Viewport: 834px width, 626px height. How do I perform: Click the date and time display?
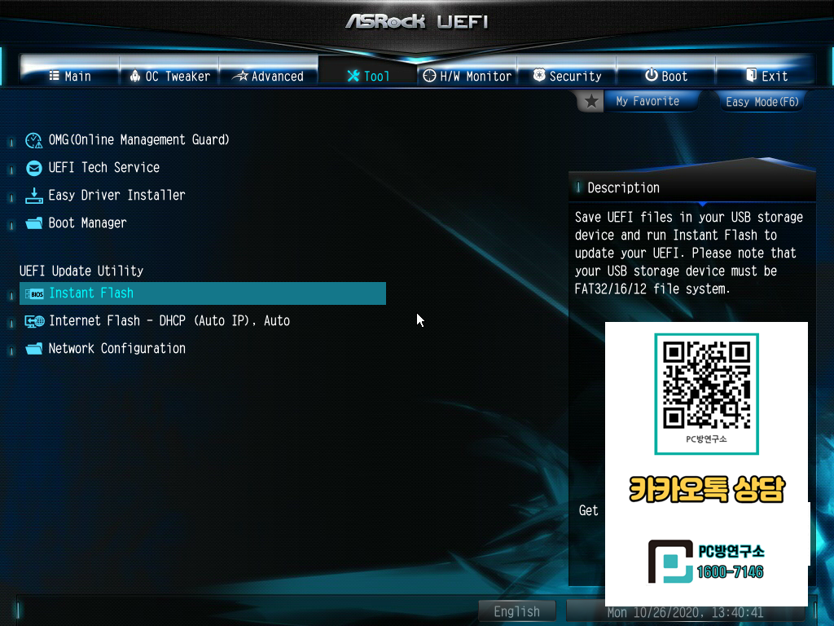[x=685, y=613]
